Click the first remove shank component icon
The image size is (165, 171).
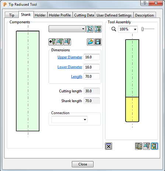60,42
